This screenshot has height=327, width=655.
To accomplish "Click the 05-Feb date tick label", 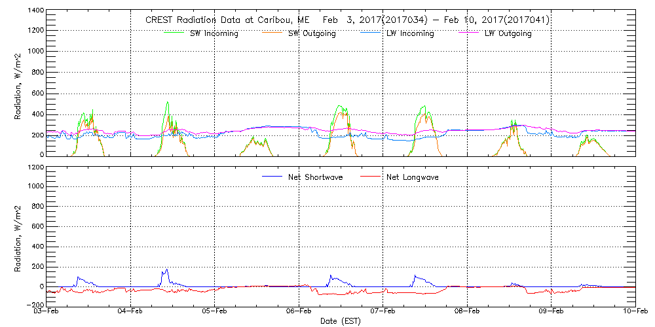I will (215, 312).
